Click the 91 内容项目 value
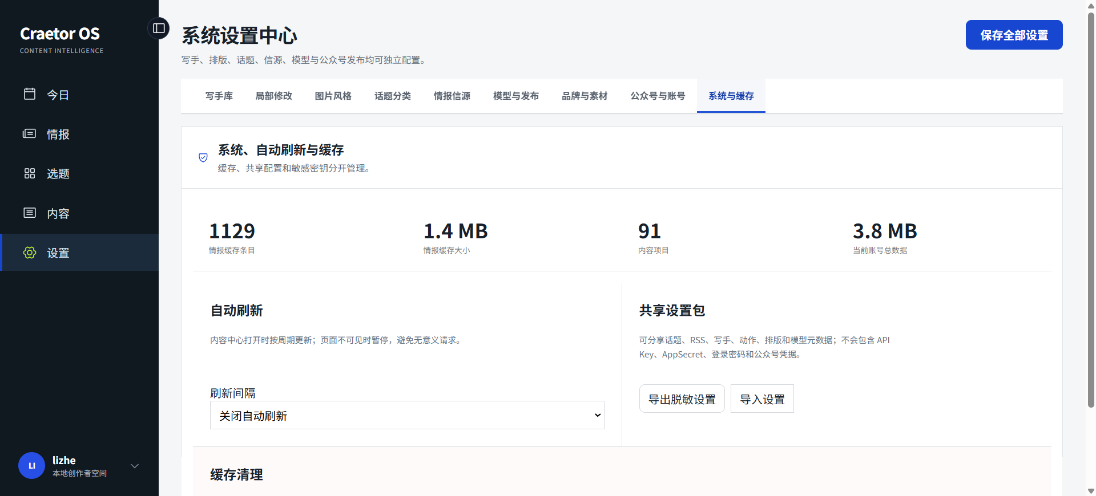Viewport: 1096px width, 496px height. [650, 231]
